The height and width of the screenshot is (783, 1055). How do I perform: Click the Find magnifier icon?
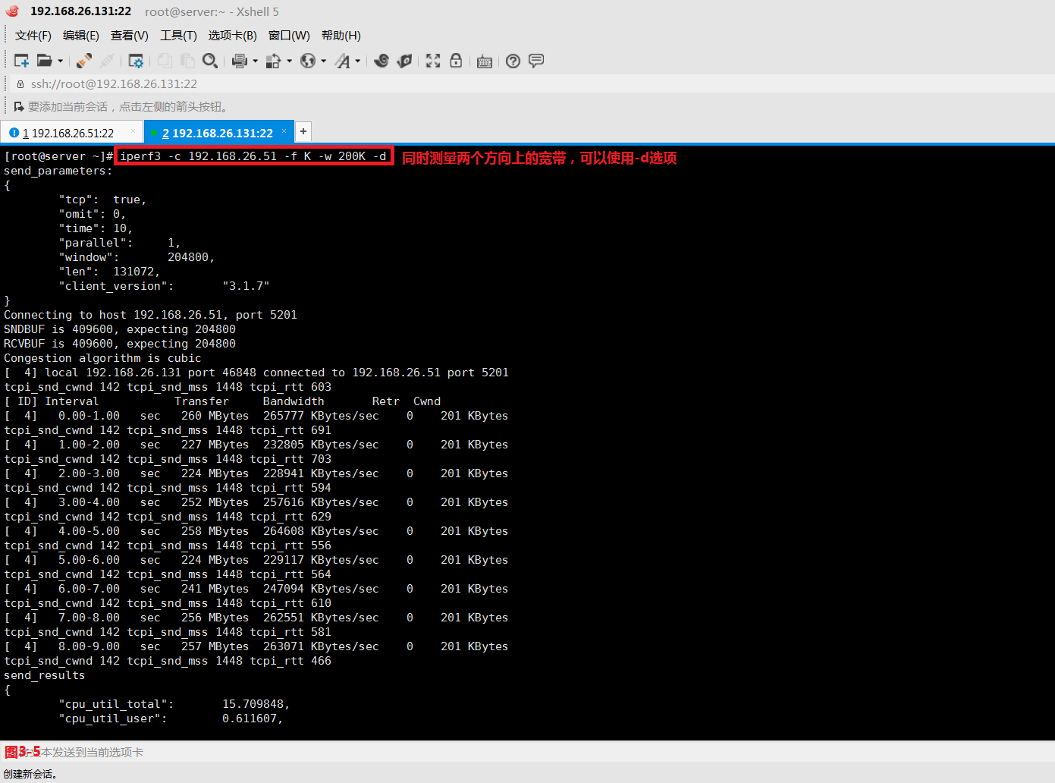(x=210, y=61)
